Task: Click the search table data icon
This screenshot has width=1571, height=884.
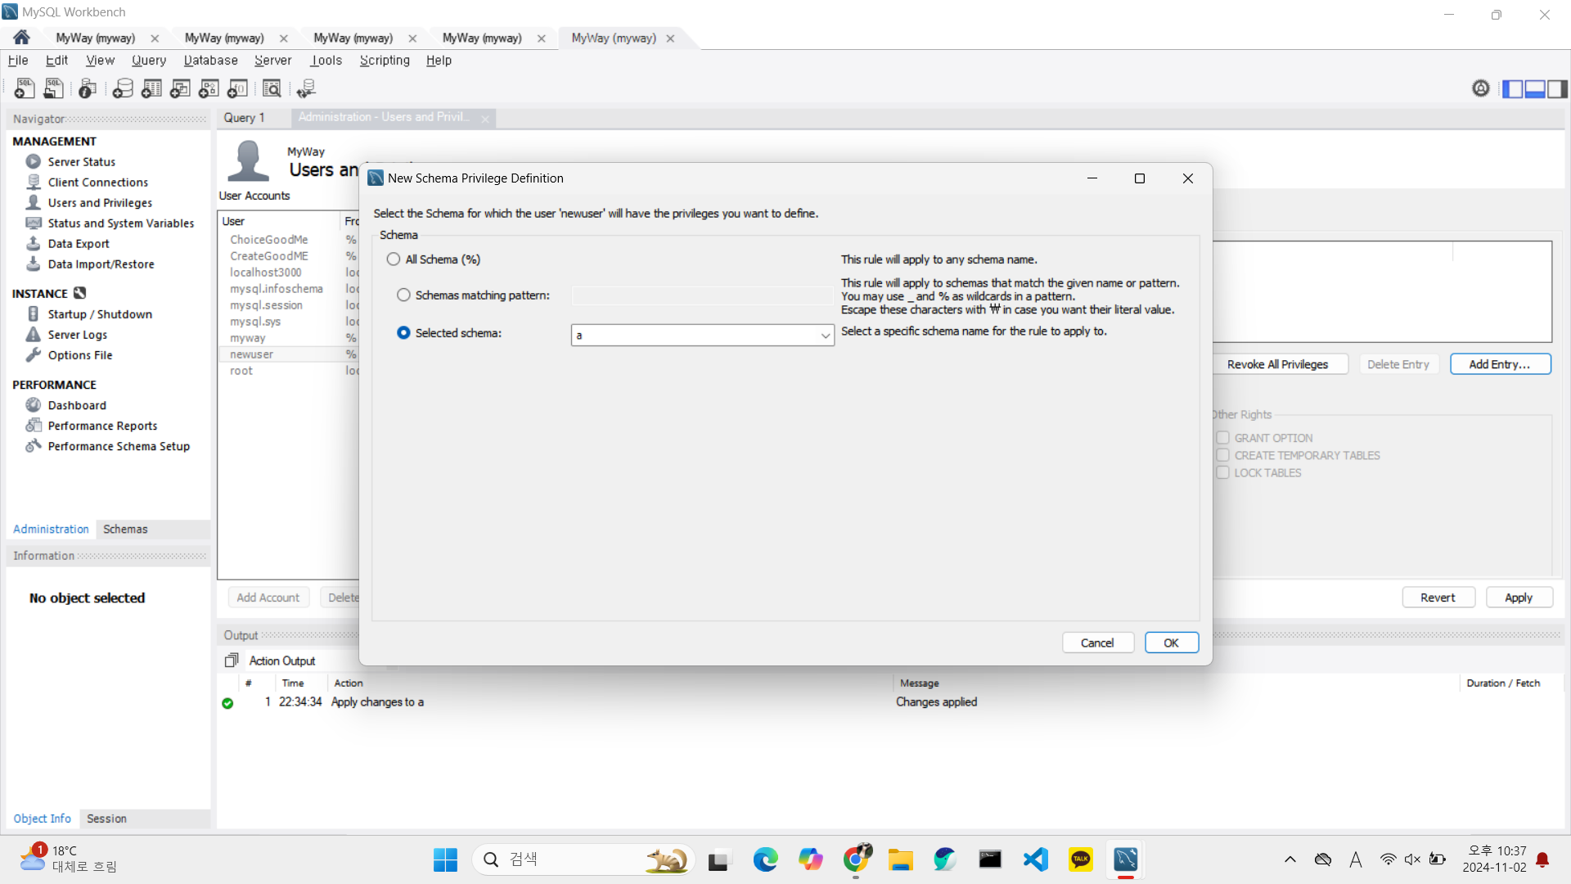Action: [272, 88]
